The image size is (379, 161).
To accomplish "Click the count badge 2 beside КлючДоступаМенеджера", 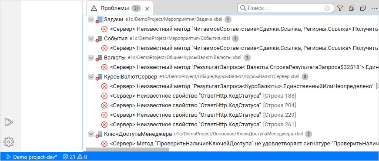I will 309,134.
